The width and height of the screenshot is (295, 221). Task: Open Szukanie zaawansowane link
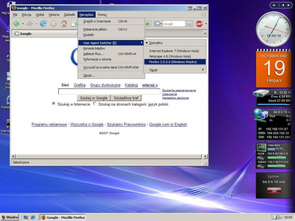179,90
